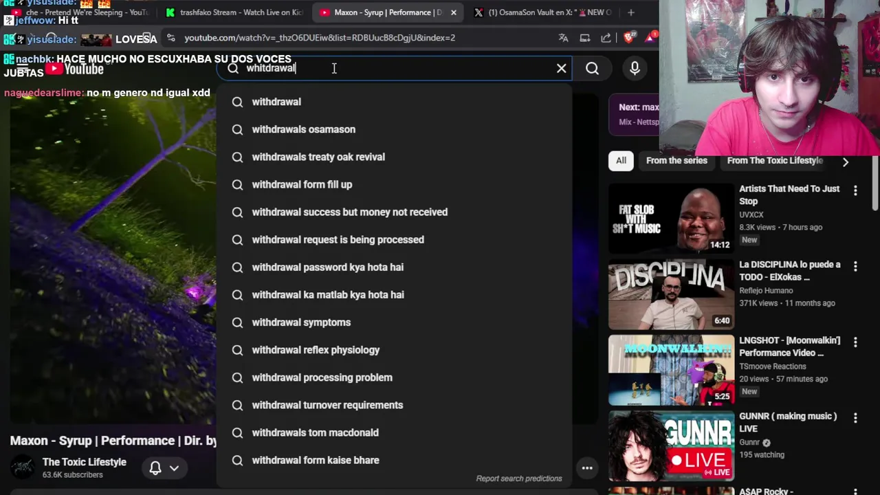Screen dimensions: 880x495
Task: Open more actions three-dot button under video
Action: tap(587, 468)
